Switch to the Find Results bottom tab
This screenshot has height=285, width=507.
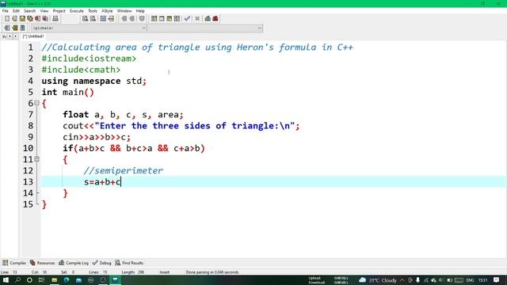[129, 263]
